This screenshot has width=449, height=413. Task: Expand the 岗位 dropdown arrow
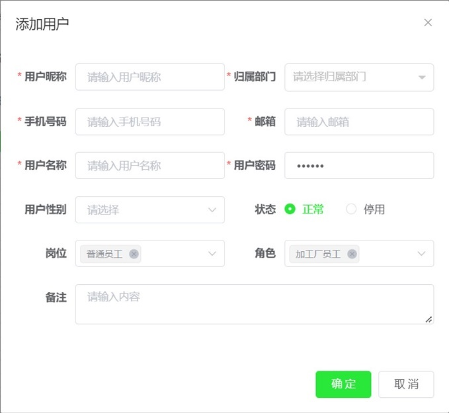(x=212, y=254)
